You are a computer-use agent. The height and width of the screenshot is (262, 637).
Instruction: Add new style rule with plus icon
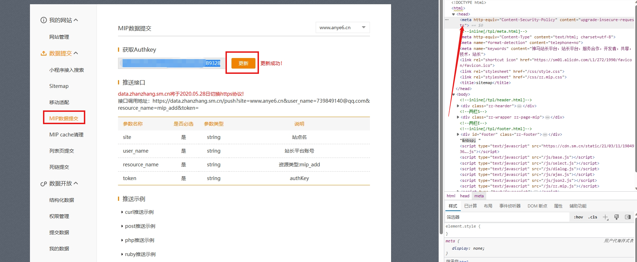[605, 217]
